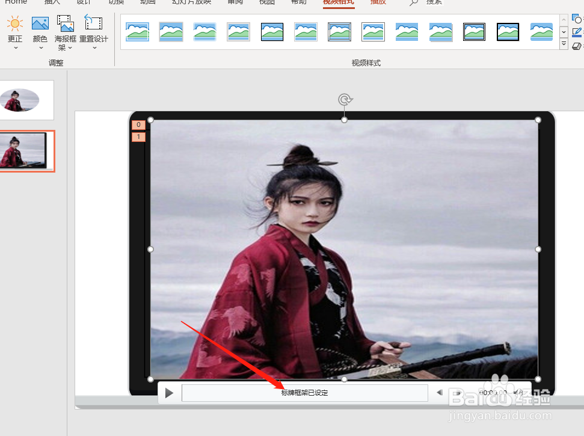
Task: Switch to the 播放 playback tab
Action: 378,2
